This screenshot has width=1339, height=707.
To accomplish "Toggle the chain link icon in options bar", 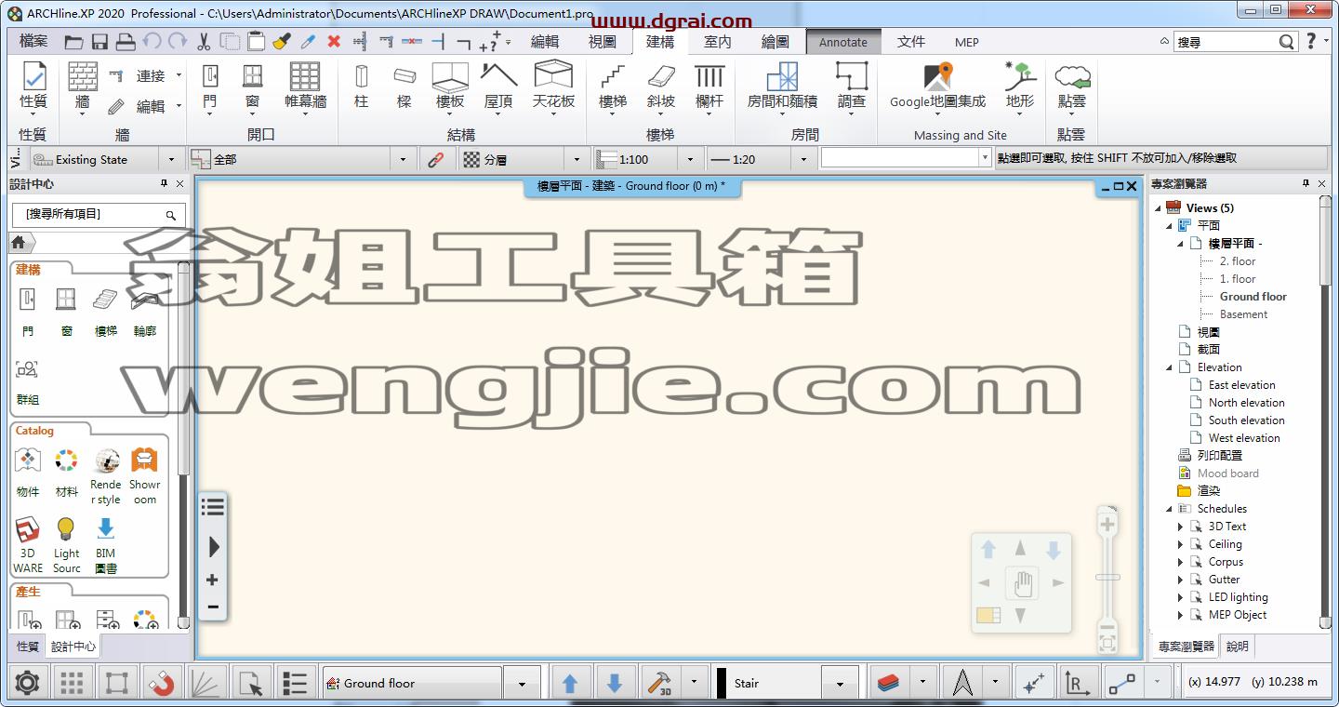I will [435, 159].
